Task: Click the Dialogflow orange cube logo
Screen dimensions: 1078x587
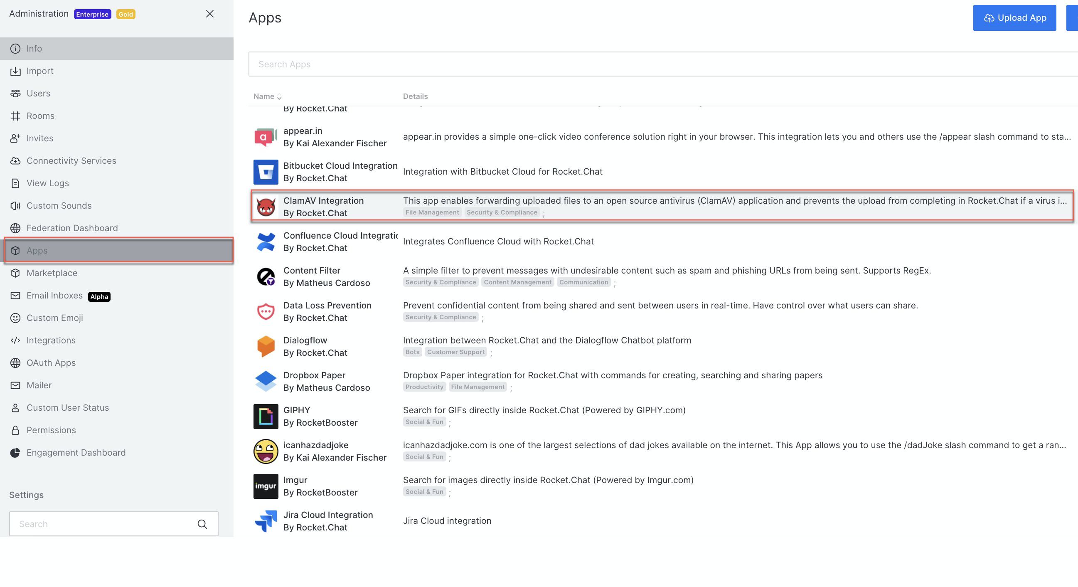Action: coord(266,347)
